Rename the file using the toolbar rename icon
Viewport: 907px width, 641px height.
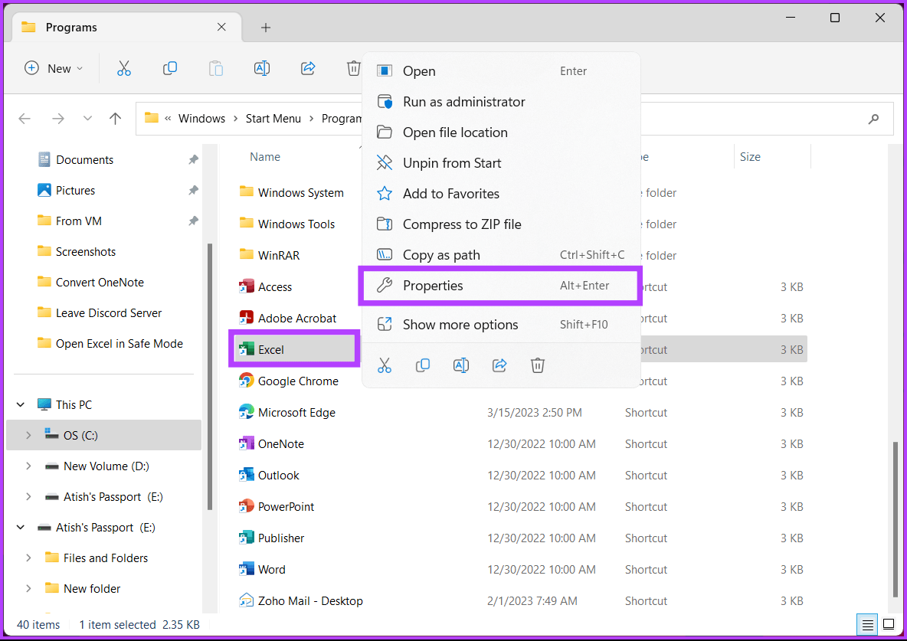pyautogui.click(x=262, y=68)
